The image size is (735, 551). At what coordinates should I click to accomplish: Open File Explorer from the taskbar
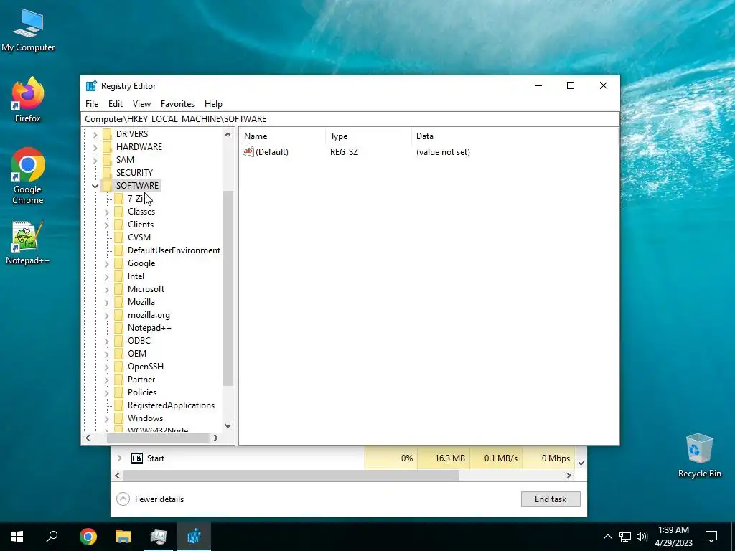[123, 536]
